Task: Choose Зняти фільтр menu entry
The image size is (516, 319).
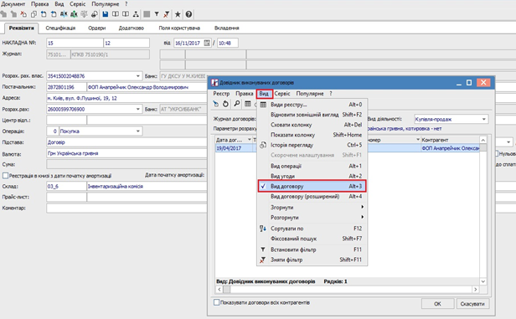Action: tap(312, 260)
